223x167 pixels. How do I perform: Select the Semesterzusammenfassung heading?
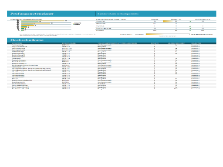coord(26,19)
